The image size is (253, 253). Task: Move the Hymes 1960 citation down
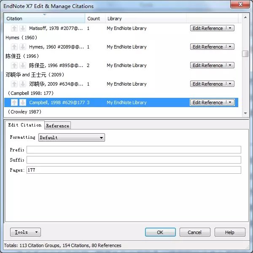[x=23, y=47]
